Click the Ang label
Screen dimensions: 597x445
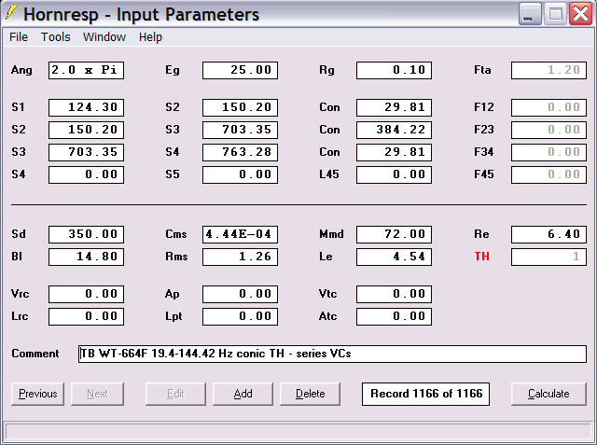coord(21,70)
